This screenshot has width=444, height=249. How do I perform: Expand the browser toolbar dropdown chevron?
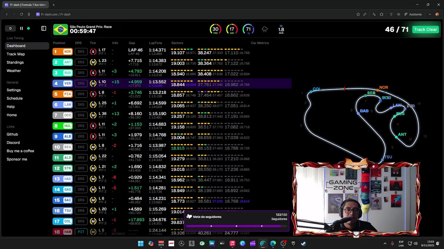click(x=429, y=14)
